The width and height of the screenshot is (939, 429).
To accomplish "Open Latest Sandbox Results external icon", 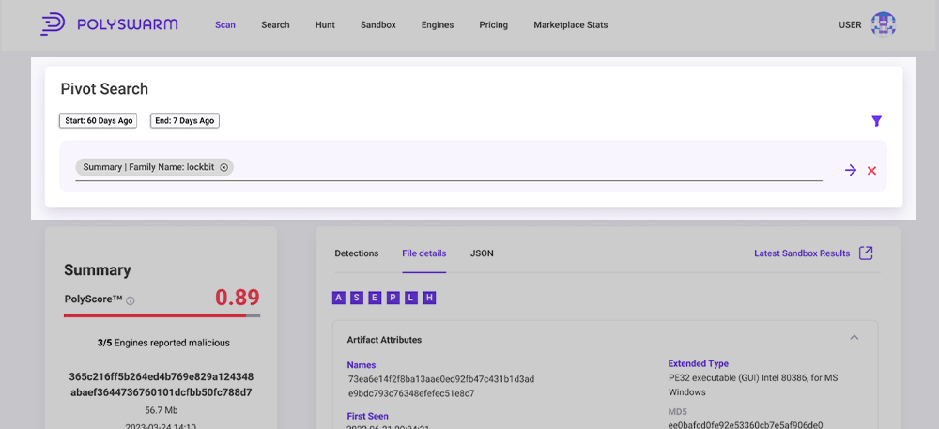I will 866,253.
